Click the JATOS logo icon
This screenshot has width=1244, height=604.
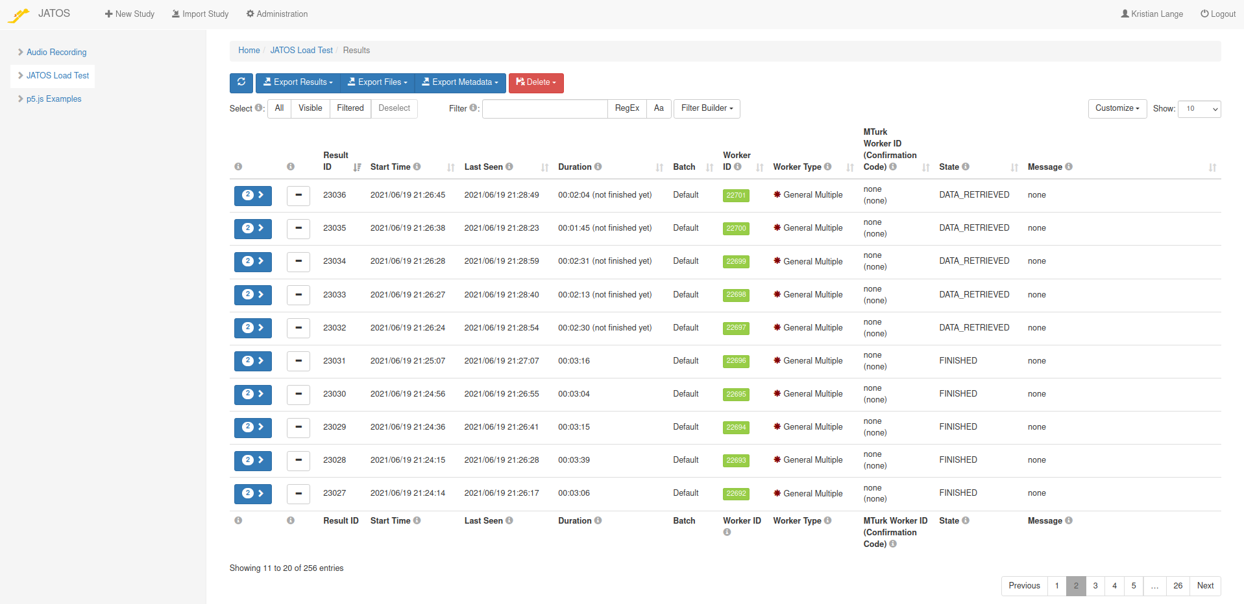19,15
